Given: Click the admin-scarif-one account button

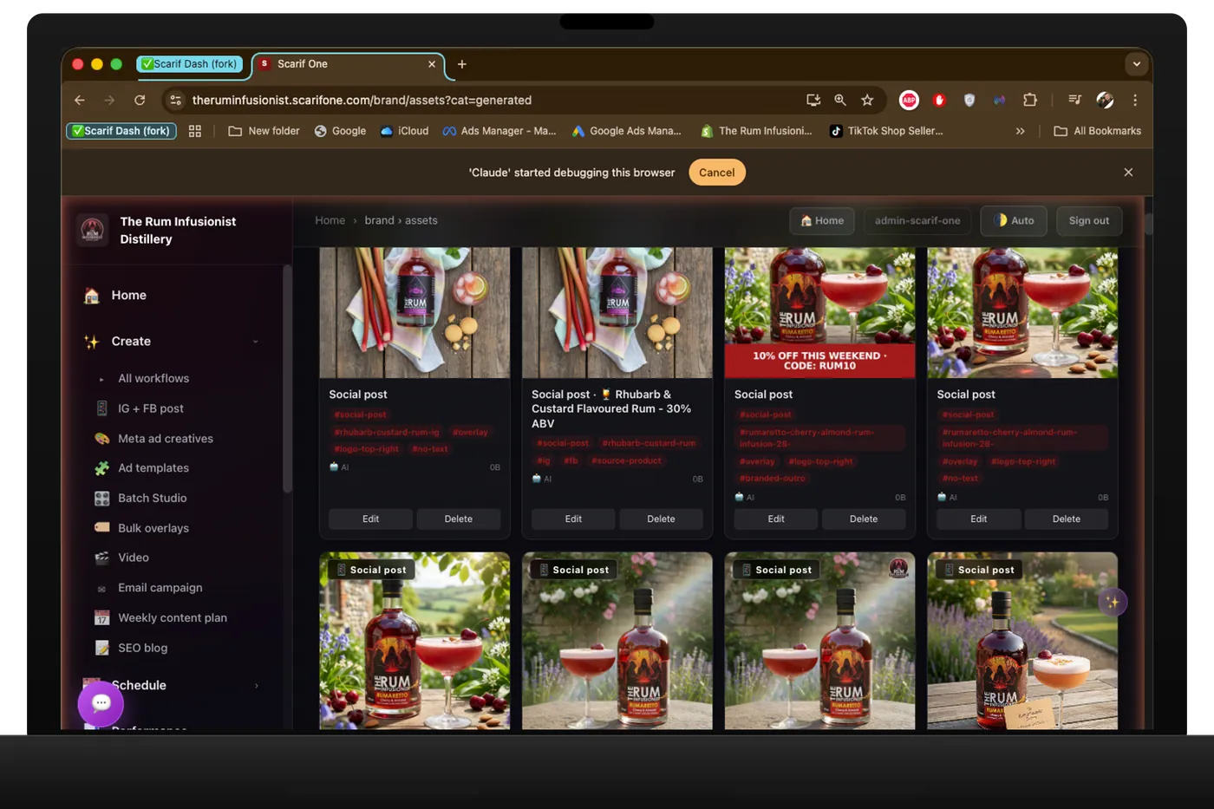Looking at the screenshot, I should click(917, 221).
